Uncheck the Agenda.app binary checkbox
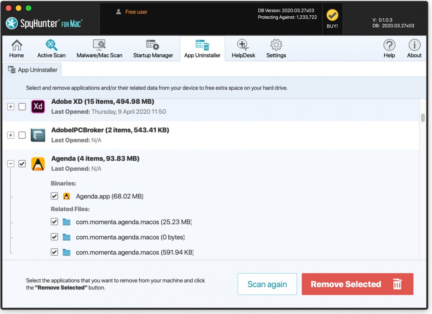 click(x=54, y=196)
